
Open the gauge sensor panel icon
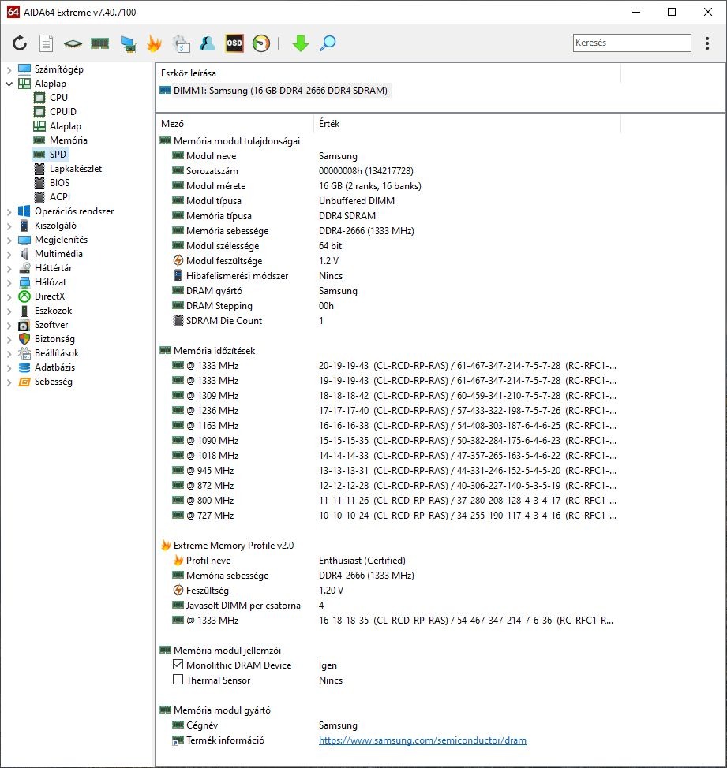(261, 43)
